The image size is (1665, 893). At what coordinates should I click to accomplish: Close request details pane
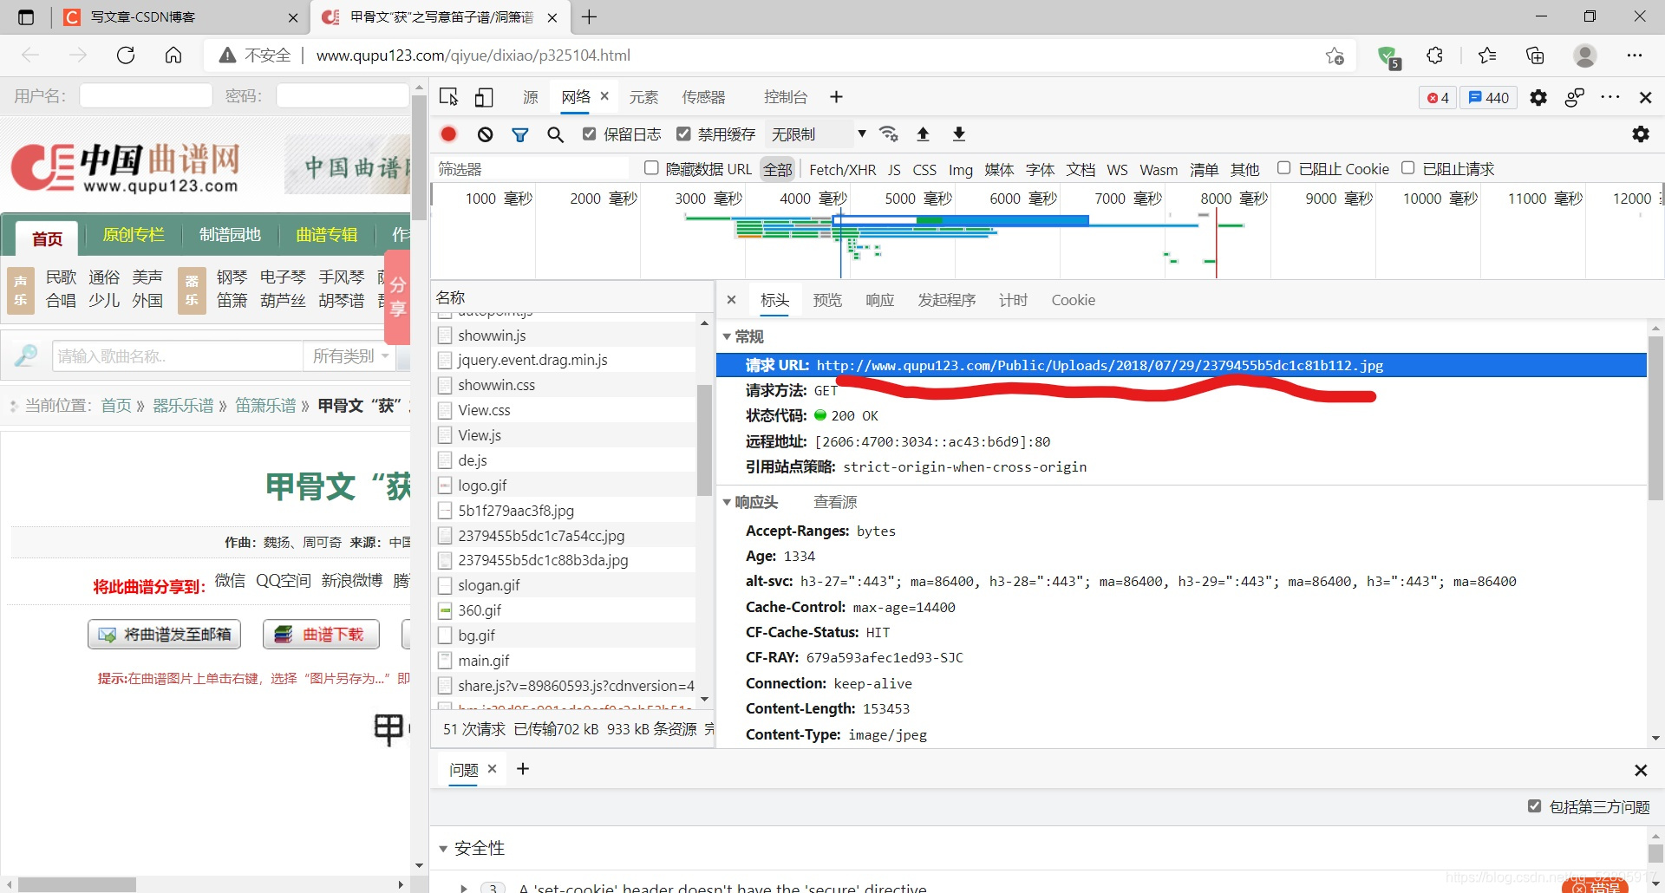(731, 300)
